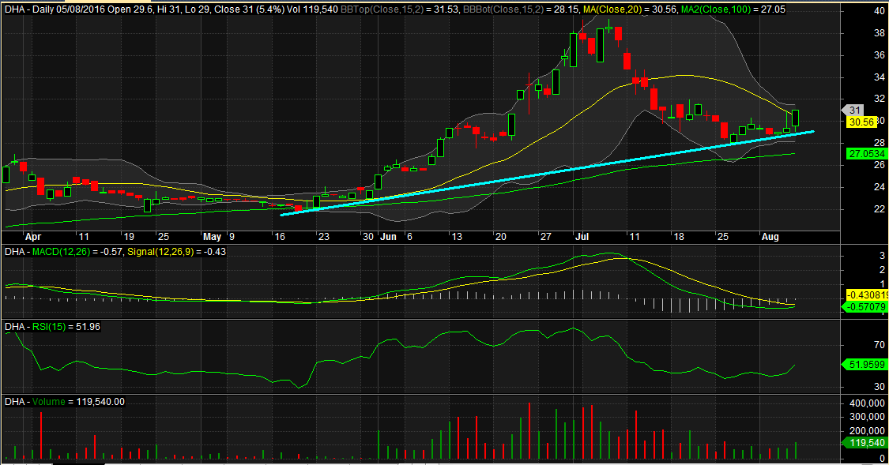Click the cyan rising trendline on price chart
The image size is (889, 465).
pyautogui.click(x=545, y=173)
